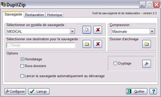Viewport: 161px width, 97px height.
Task: Toggle automatic backup launch at startup
Action: tap(22, 76)
